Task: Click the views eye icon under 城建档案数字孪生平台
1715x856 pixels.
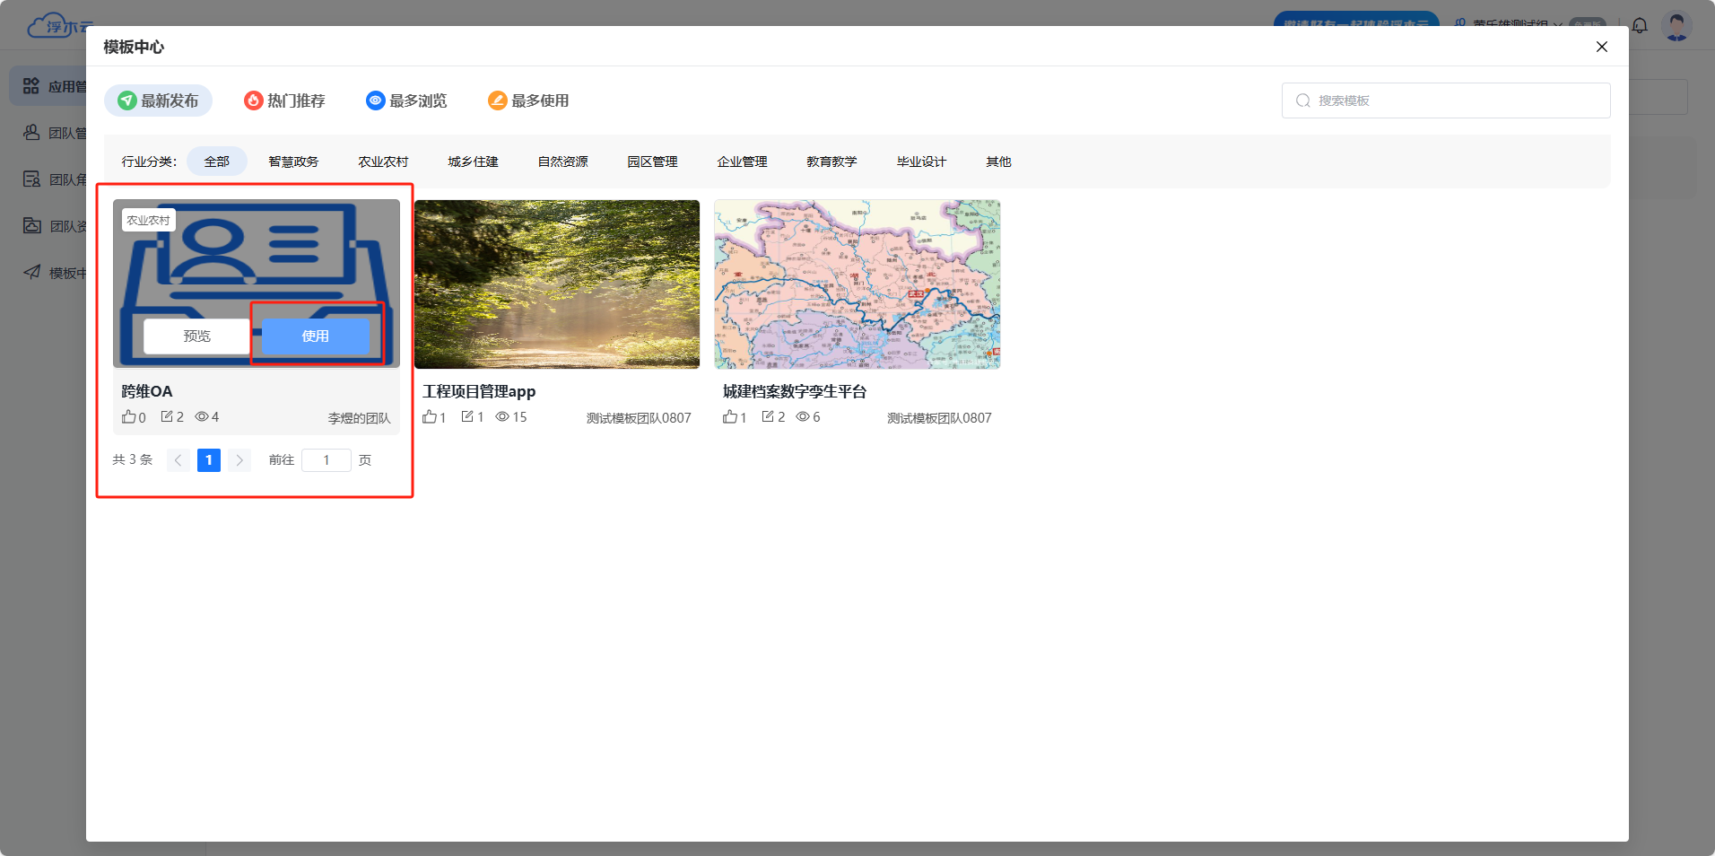Action: pyautogui.click(x=803, y=417)
